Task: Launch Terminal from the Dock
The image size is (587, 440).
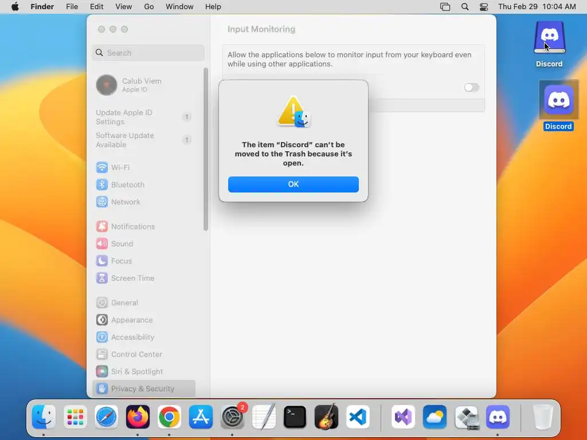Action: click(295, 417)
